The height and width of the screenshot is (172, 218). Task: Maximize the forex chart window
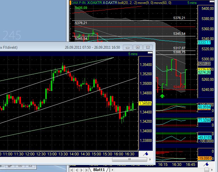[x=138, y=47]
